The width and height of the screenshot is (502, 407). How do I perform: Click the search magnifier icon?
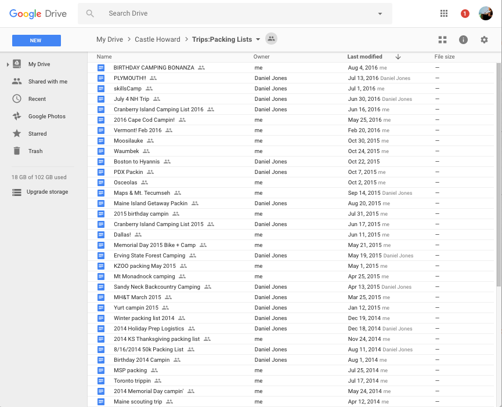click(x=90, y=13)
